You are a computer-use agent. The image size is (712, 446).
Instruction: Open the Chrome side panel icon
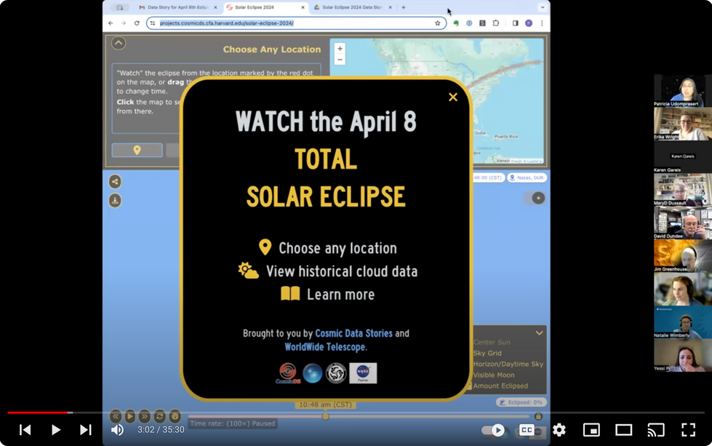[516, 23]
